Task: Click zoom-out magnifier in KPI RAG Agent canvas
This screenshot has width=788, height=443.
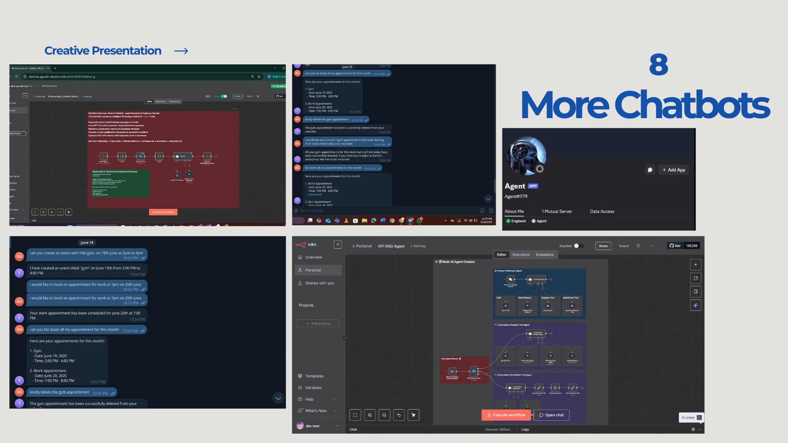Action: click(x=384, y=415)
